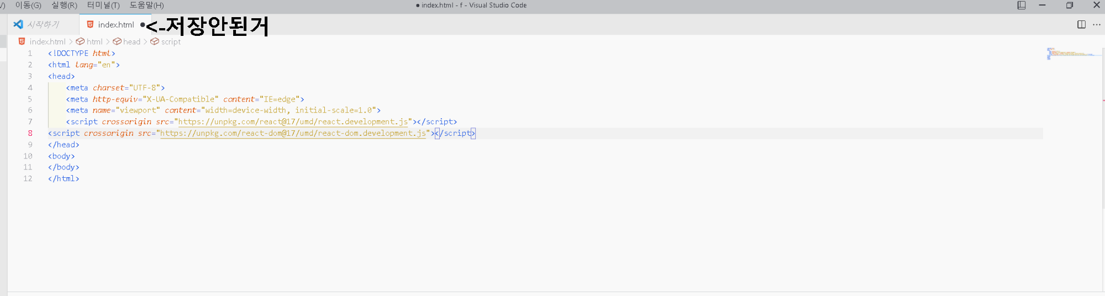Open the editor more actions ellipsis

click(1097, 24)
